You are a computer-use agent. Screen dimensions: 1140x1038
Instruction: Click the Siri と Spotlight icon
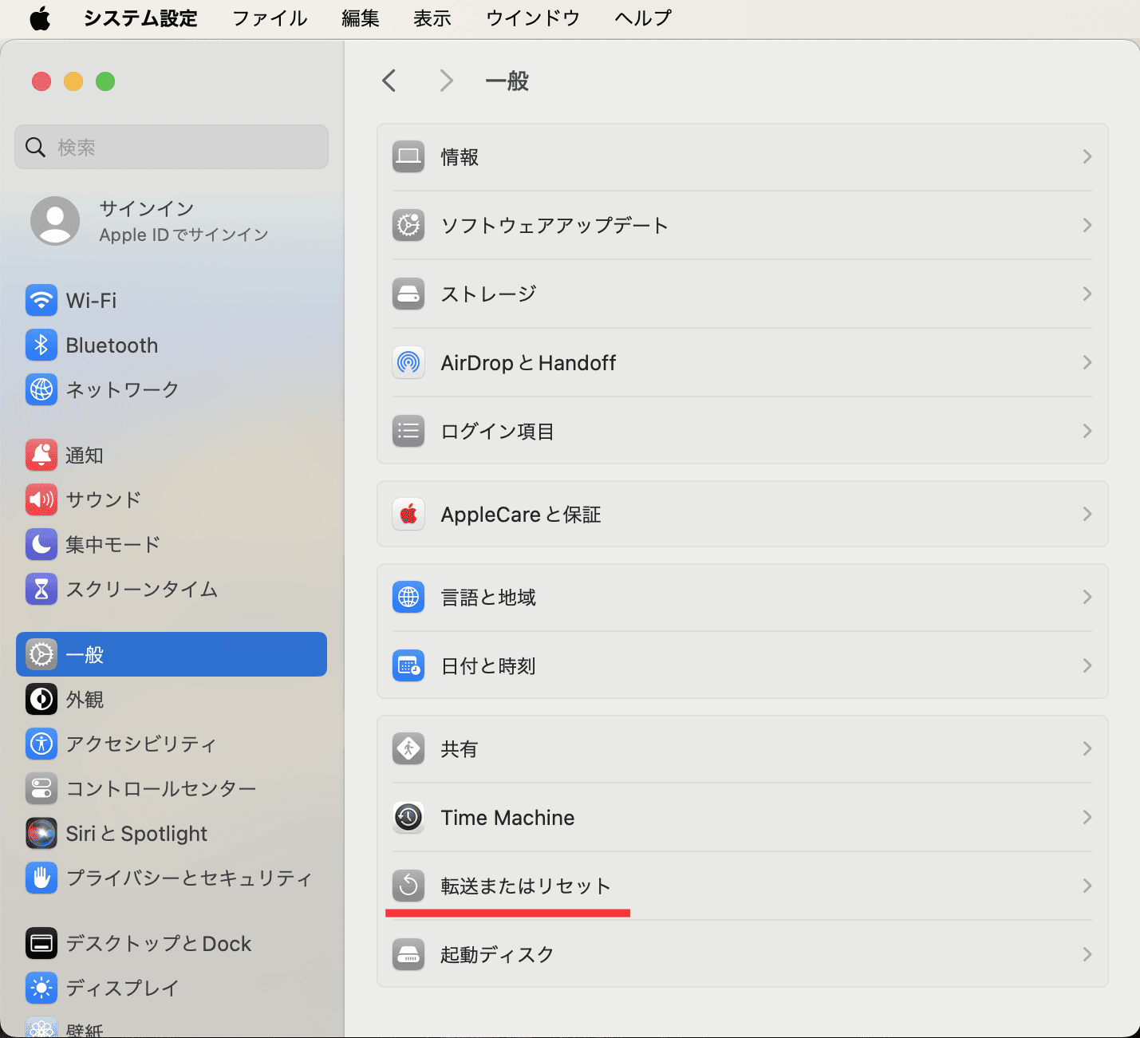[x=41, y=833]
